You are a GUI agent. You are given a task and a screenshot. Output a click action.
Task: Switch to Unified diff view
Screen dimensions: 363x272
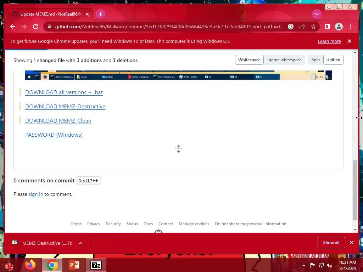pyautogui.click(x=333, y=60)
